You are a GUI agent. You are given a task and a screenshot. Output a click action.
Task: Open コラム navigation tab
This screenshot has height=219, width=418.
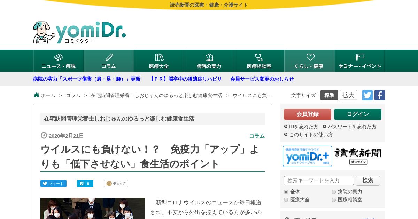[109, 61]
